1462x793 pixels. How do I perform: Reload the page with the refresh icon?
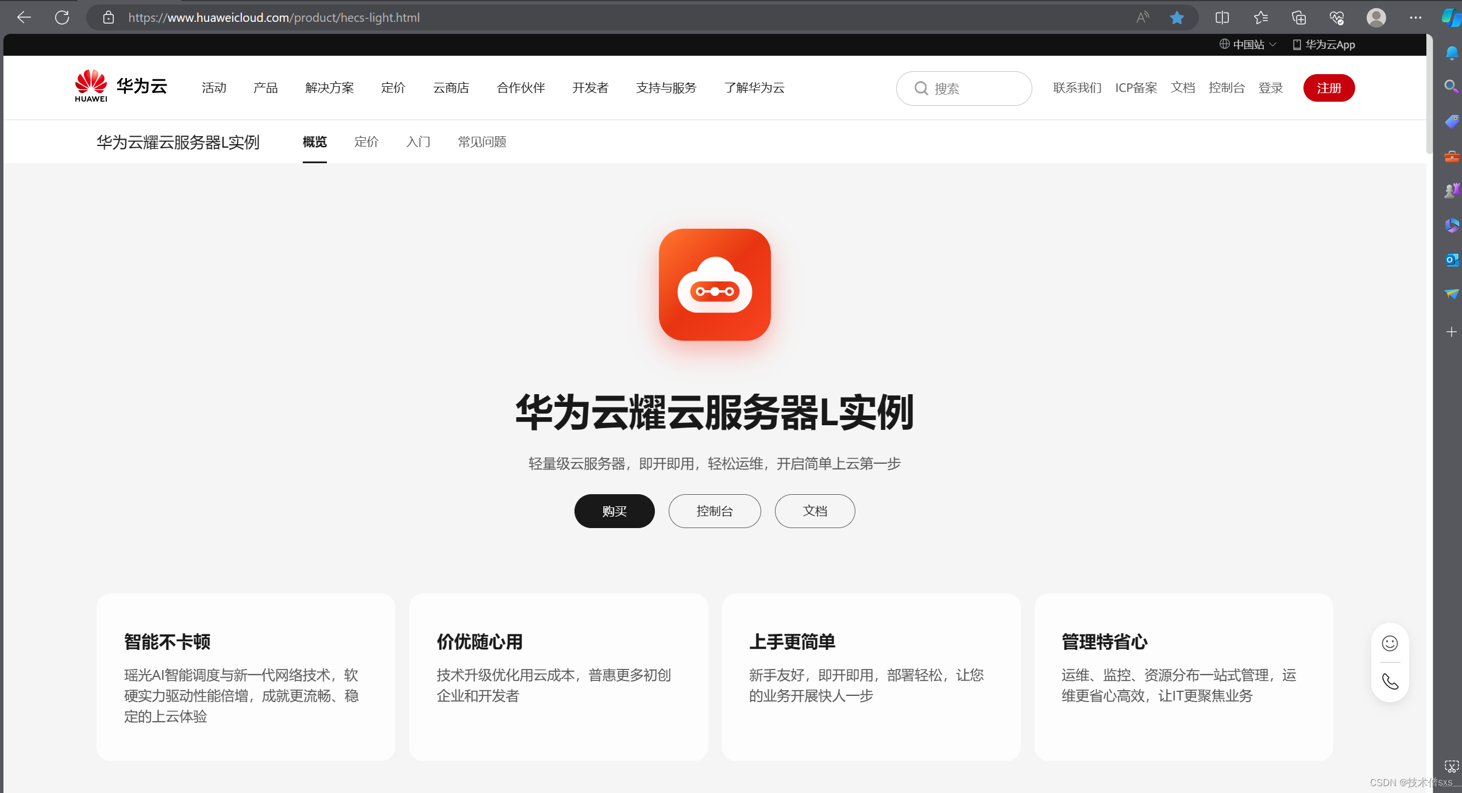click(62, 17)
